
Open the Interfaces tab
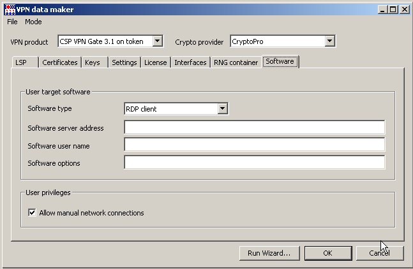tap(190, 62)
